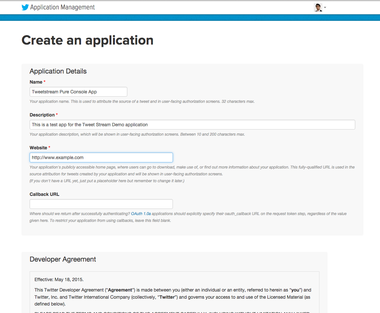The width and height of the screenshot is (380, 313).
Task: Click the Description field label
Action: point(42,115)
